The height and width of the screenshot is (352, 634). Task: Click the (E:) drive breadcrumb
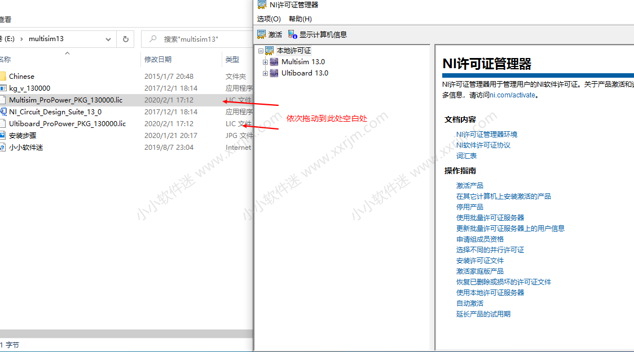click(x=8, y=39)
